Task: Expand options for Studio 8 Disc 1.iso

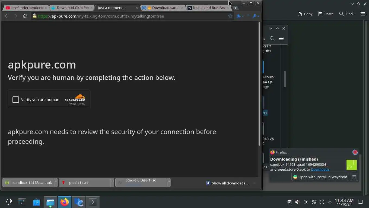Action: (169, 183)
